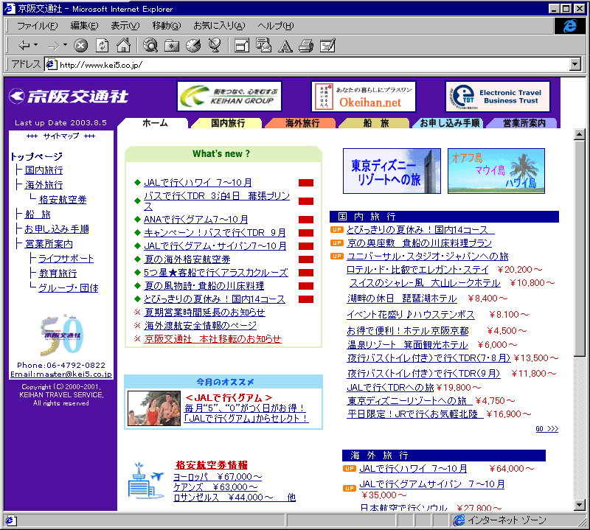Click the KEIHAN GROUP banner
This screenshot has width=590, height=530.
229,97
